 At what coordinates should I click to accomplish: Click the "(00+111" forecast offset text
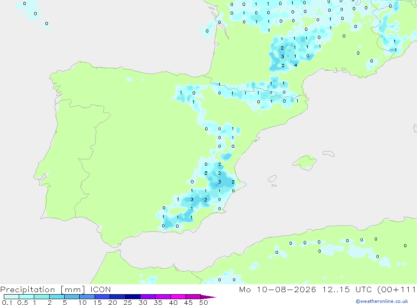click(x=397, y=290)
